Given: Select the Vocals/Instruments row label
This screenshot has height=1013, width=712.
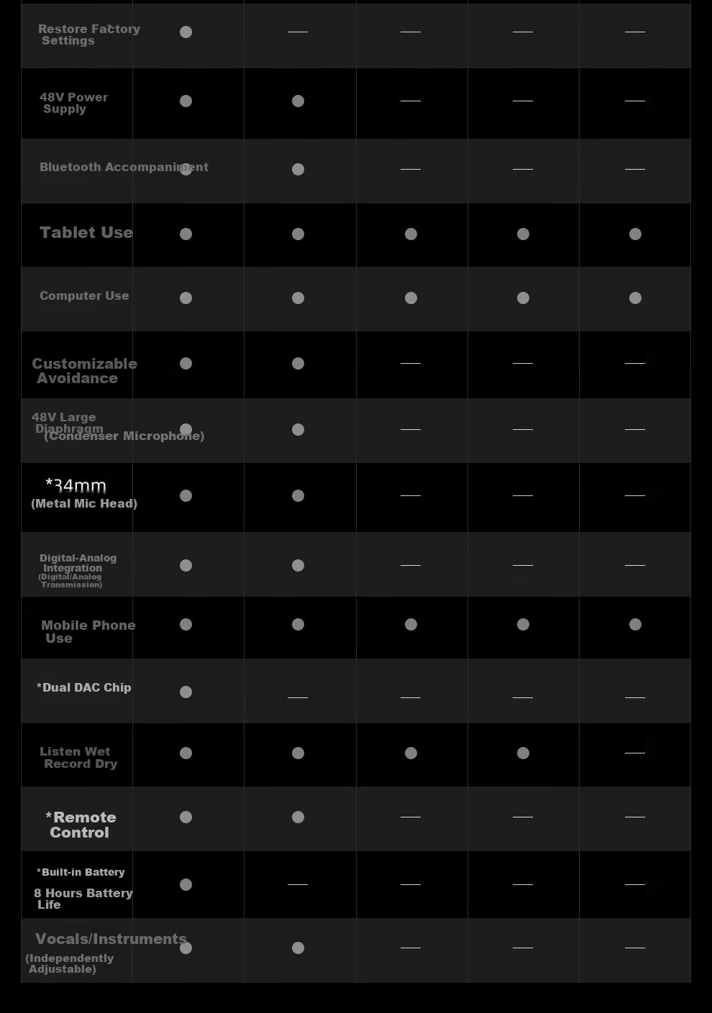Looking at the screenshot, I should click(111, 939).
